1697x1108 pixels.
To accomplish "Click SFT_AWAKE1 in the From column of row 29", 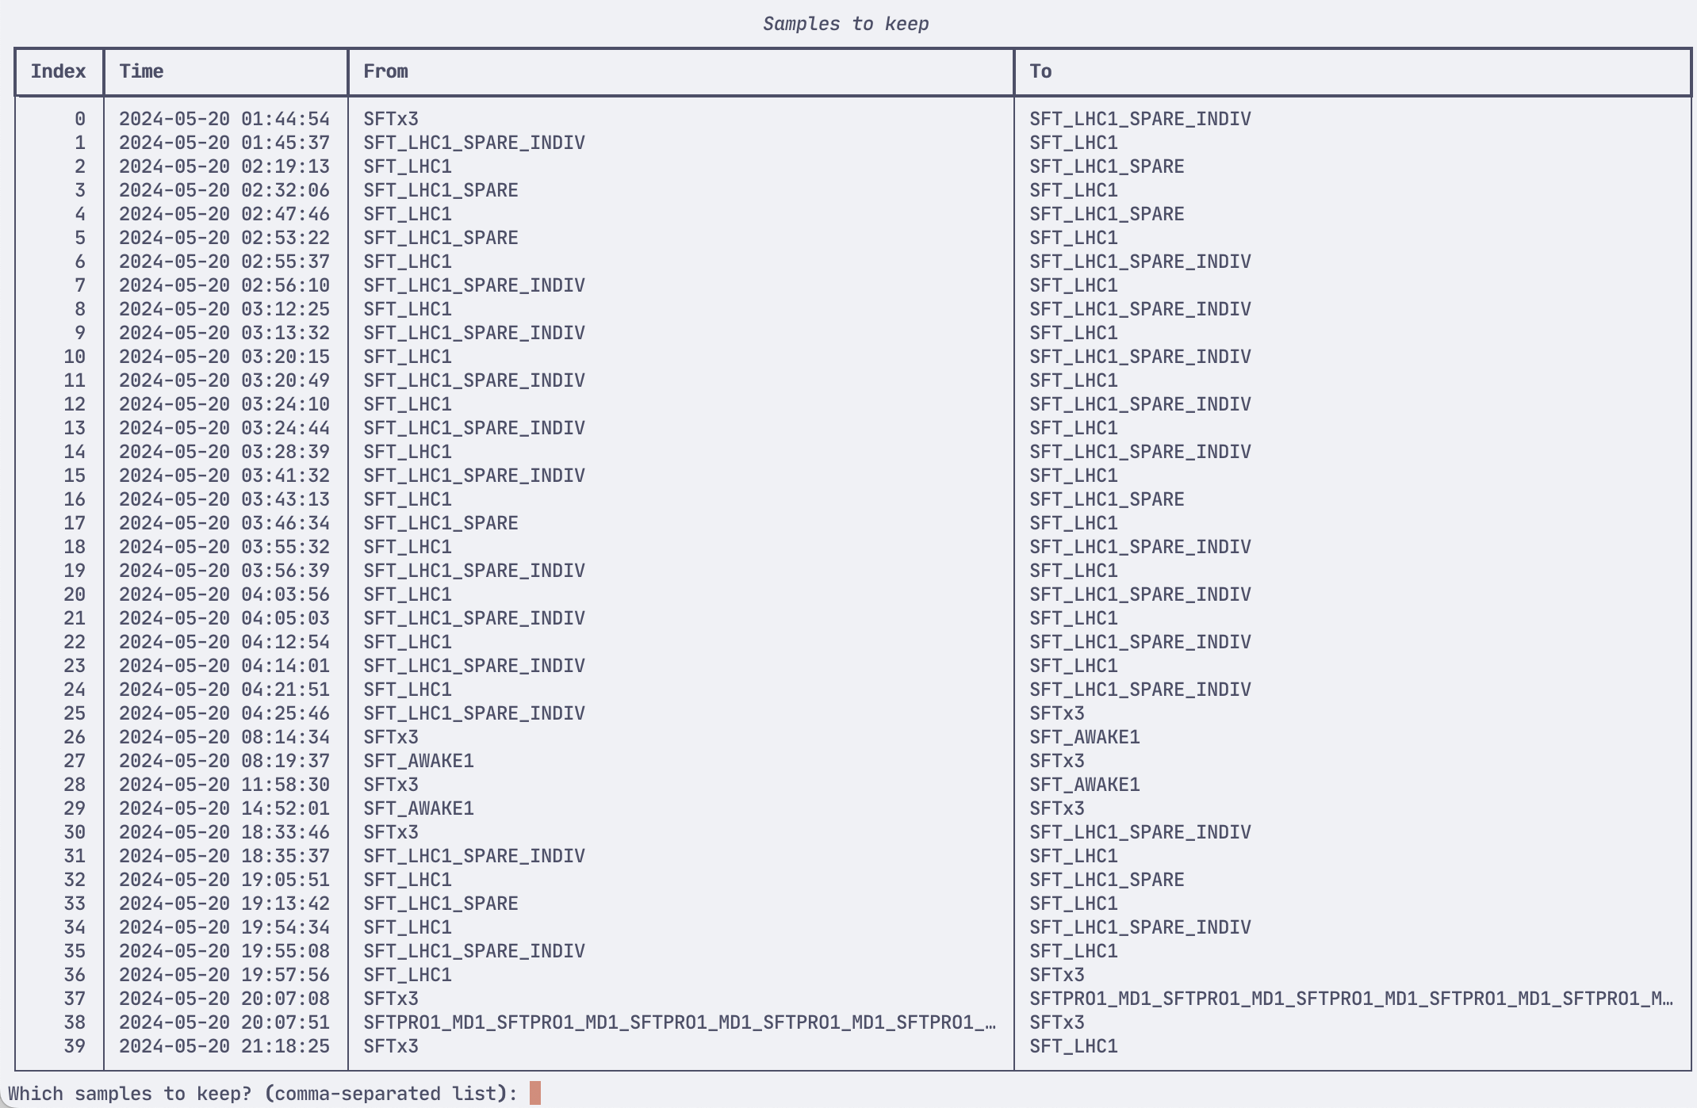I will [x=418, y=808].
